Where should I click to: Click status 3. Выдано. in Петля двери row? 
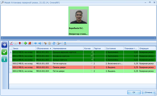(x=114, y=71)
